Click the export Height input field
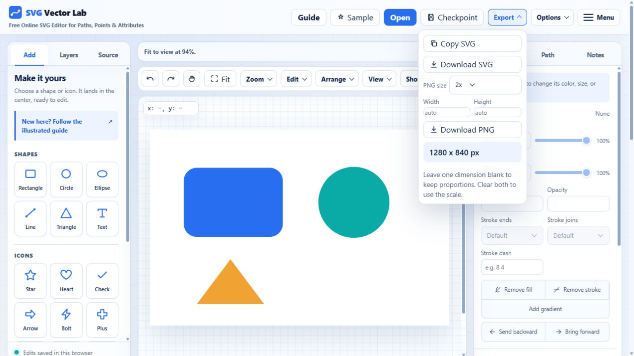 tap(497, 113)
